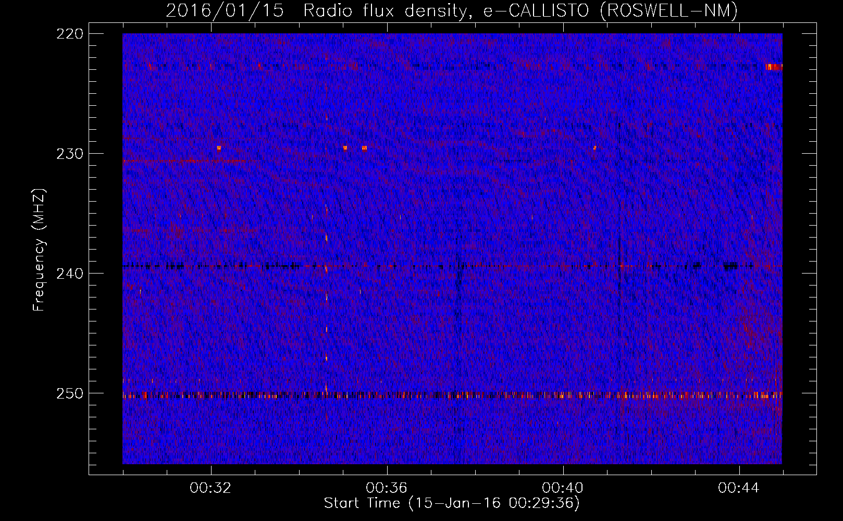Viewport: 843px width, 521px height.
Task: Click the '00:44' time tick label
Action: (x=739, y=488)
